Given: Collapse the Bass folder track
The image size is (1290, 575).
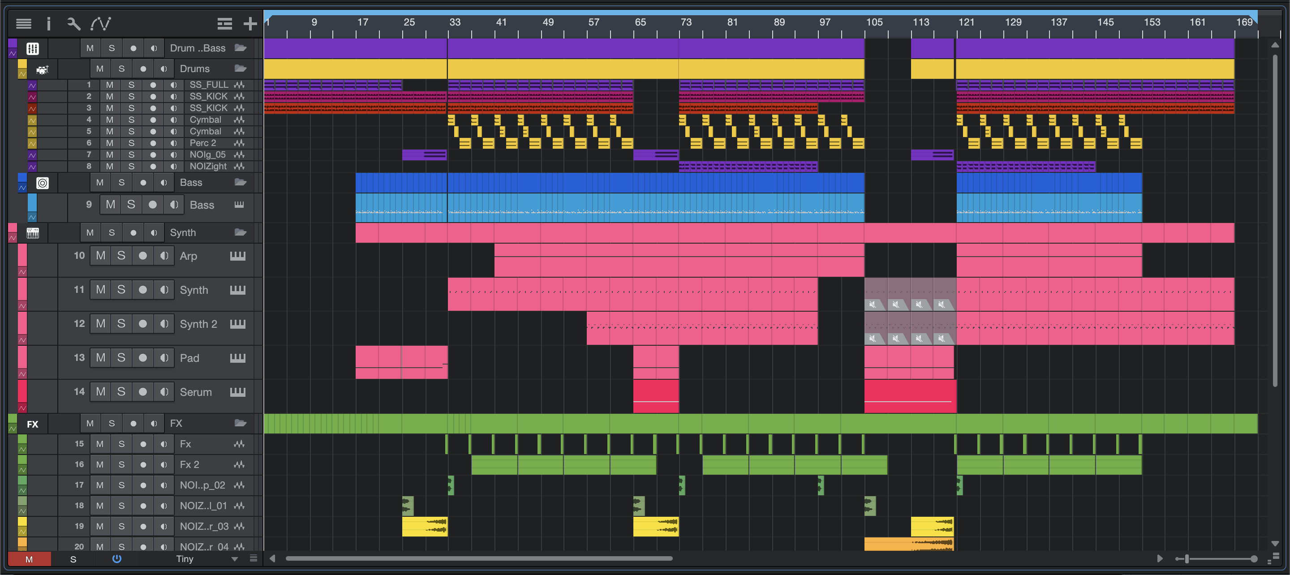Looking at the screenshot, I should click(241, 182).
